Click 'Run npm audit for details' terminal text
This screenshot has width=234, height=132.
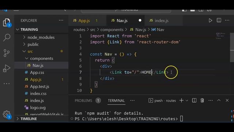coord(109,113)
